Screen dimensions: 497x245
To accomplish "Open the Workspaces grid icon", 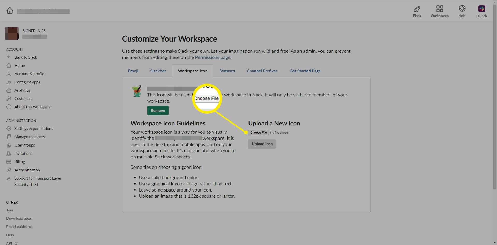I will point(440,9).
